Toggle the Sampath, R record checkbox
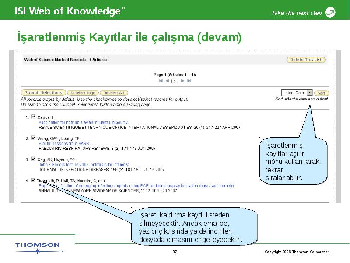 [x=33, y=180]
